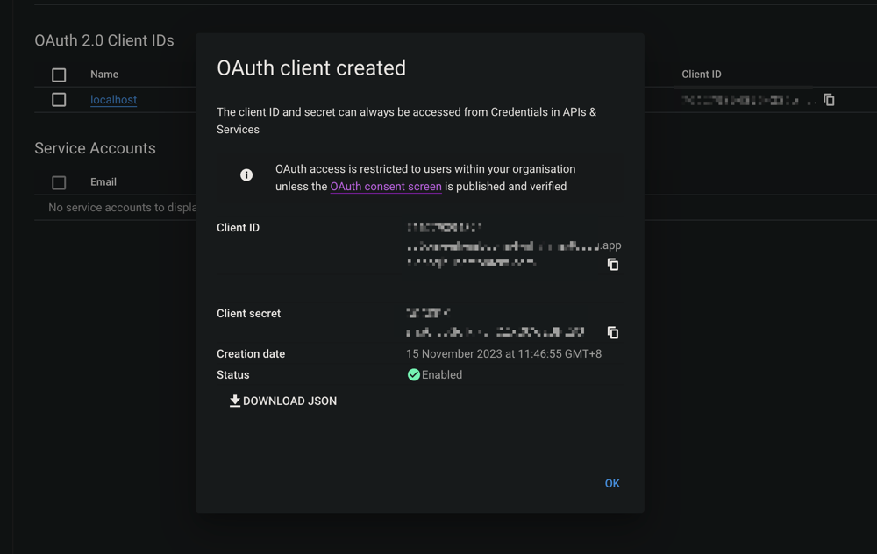Download the credentials JSON file

point(283,401)
